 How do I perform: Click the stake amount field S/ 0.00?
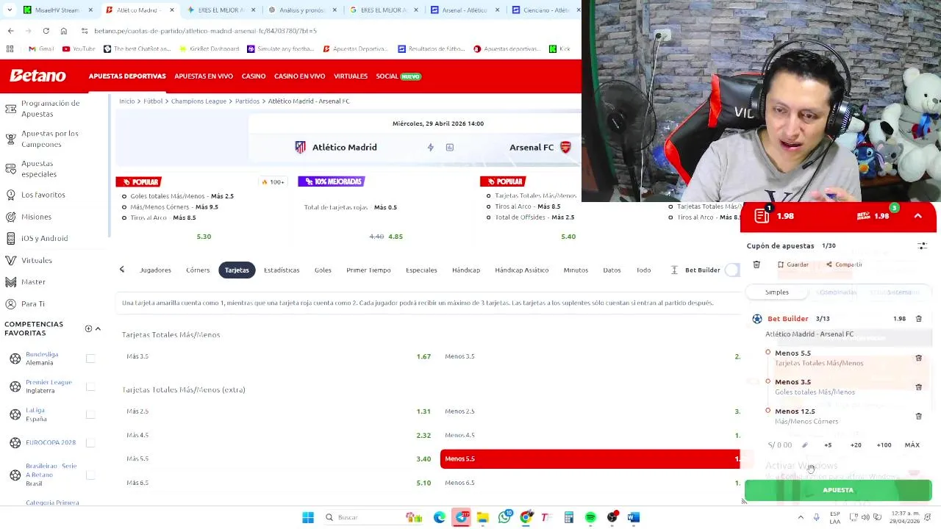click(781, 445)
